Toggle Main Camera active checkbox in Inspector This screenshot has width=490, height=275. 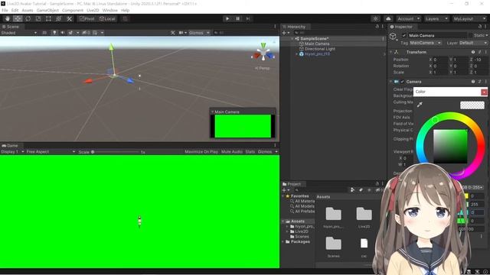click(403, 36)
